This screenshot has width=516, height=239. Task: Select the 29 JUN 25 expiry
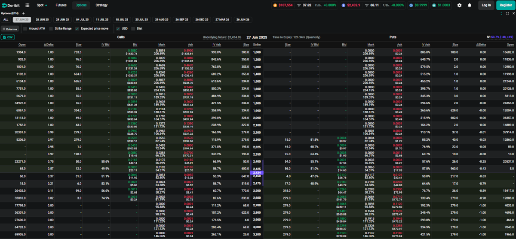pos(62,20)
